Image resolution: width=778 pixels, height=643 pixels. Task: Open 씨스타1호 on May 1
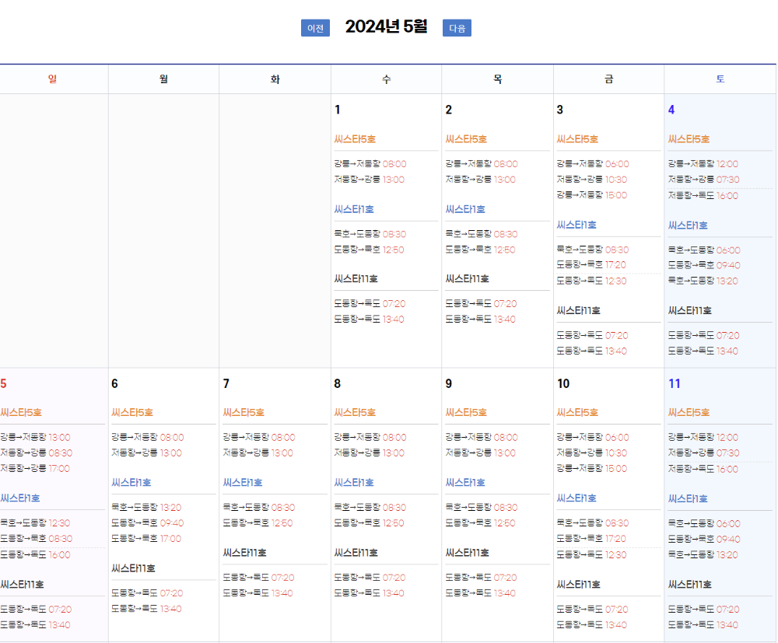point(354,209)
